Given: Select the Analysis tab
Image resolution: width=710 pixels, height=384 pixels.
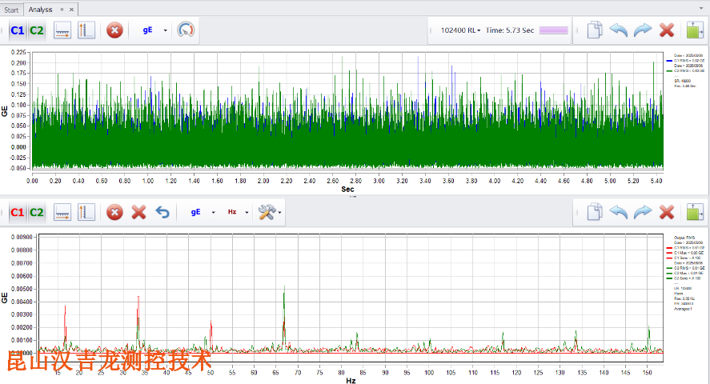Looking at the screenshot, I should [x=41, y=9].
